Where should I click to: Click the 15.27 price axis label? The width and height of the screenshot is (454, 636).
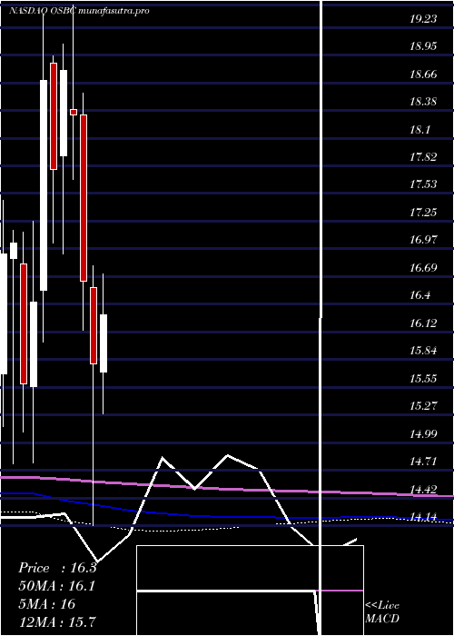[x=423, y=406]
